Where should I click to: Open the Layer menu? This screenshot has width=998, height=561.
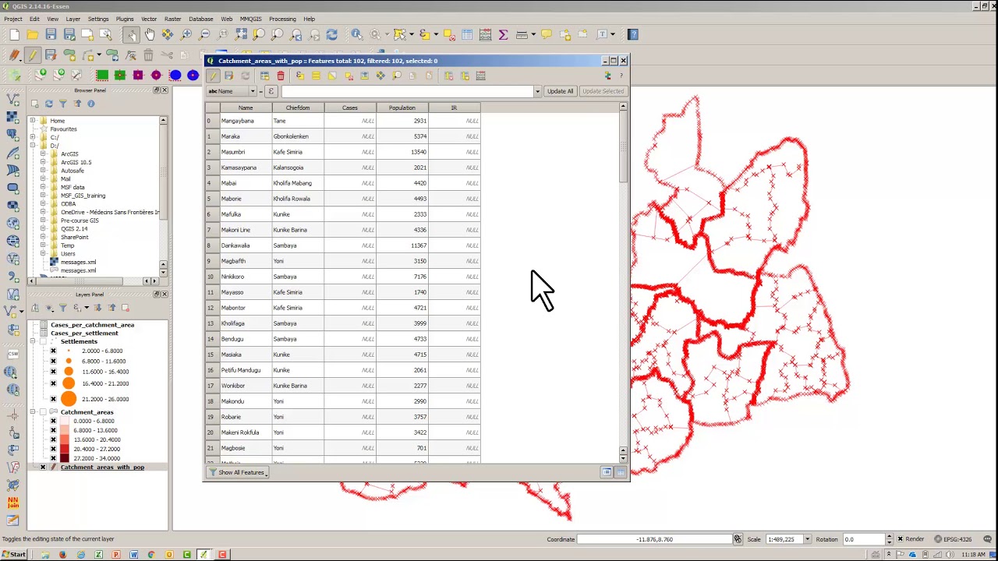pyautogui.click(x=73, y=19)
